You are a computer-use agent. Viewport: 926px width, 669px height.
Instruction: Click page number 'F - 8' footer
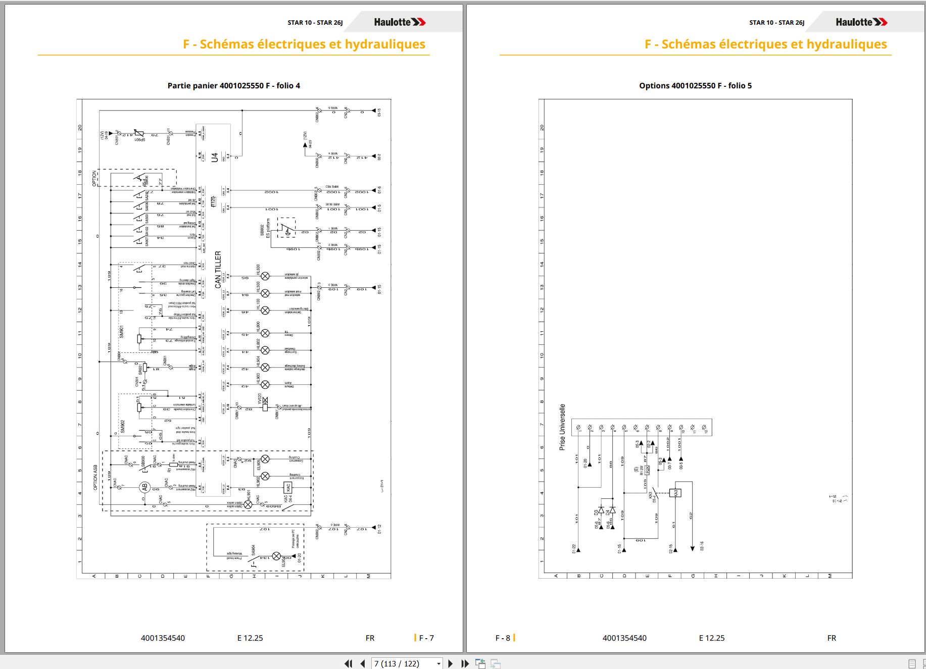pyautogui.click(x=503, y=638)
